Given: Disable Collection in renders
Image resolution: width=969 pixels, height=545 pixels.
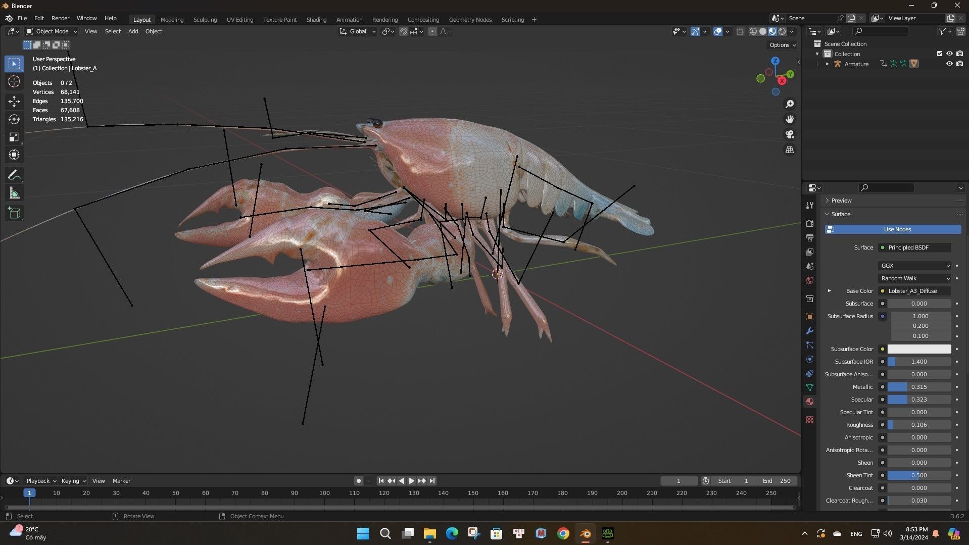Looking at the screenshot, I should (959, 54).
